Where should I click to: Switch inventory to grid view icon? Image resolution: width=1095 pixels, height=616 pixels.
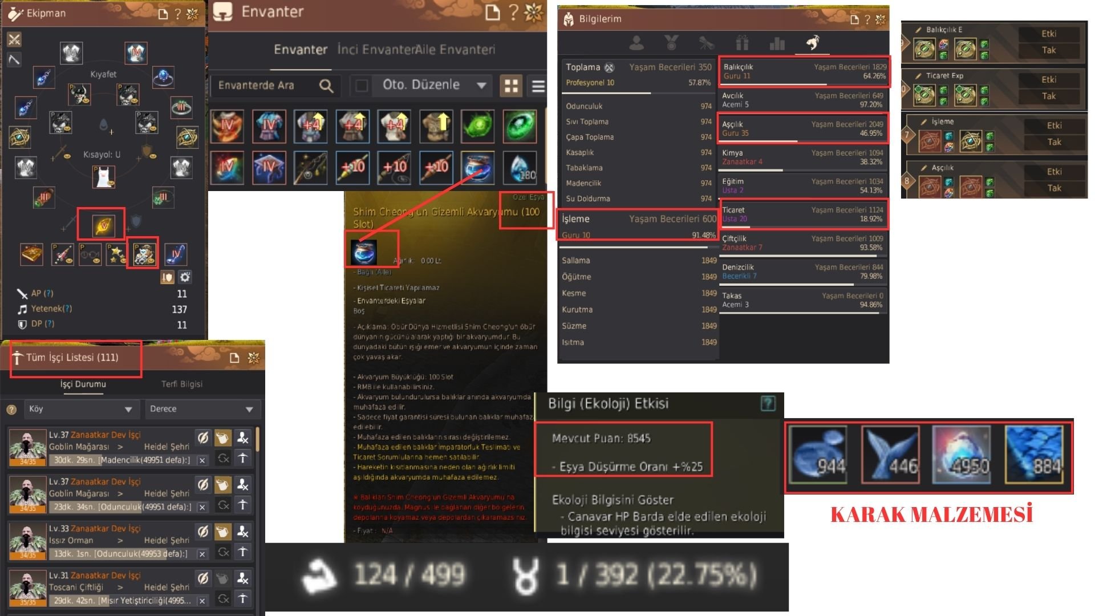511,86
